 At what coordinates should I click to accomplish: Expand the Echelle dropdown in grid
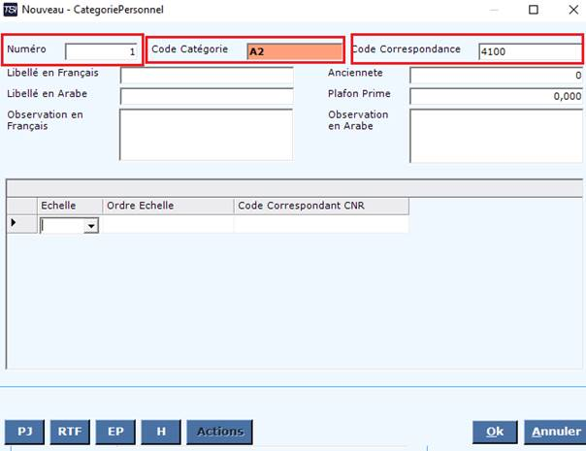pos(91,225)
